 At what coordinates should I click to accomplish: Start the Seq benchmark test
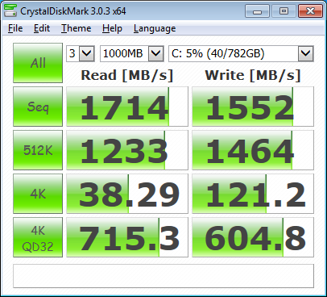(38, 107)
